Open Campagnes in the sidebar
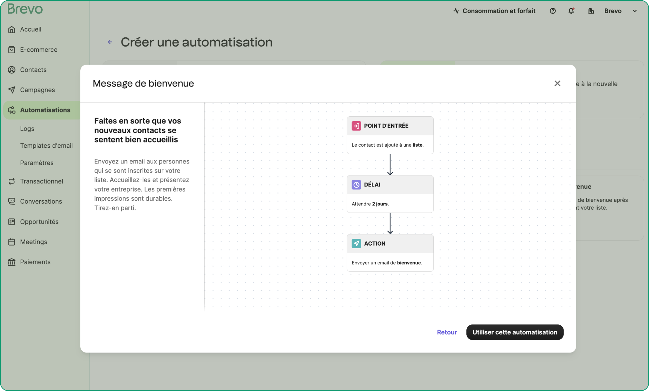 [x=37, y=90]
